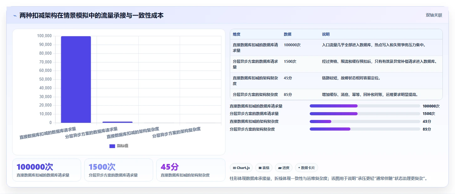Click progress bar for 直接数据库扣减的架构复杂度
Screen dimensions: 455x194
pos(365,121)
